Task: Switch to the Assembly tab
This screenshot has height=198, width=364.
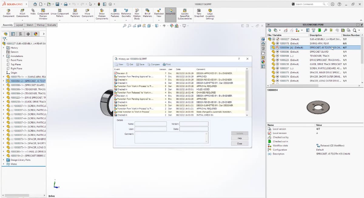Action: [x=8, y=25]
